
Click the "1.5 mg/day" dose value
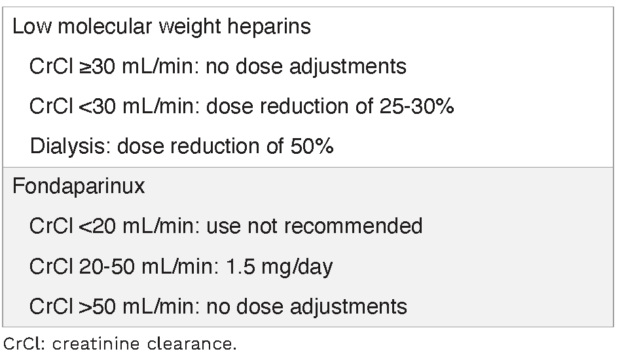(x=278, y=267)
